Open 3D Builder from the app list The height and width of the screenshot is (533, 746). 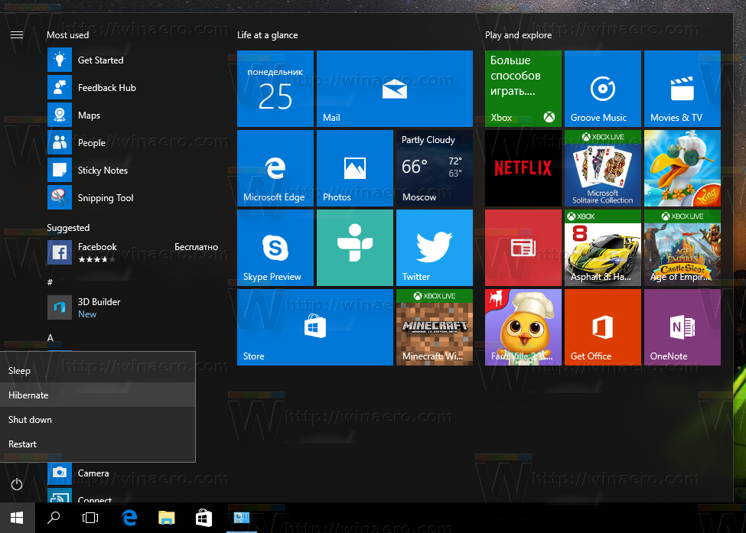[133, 307]
